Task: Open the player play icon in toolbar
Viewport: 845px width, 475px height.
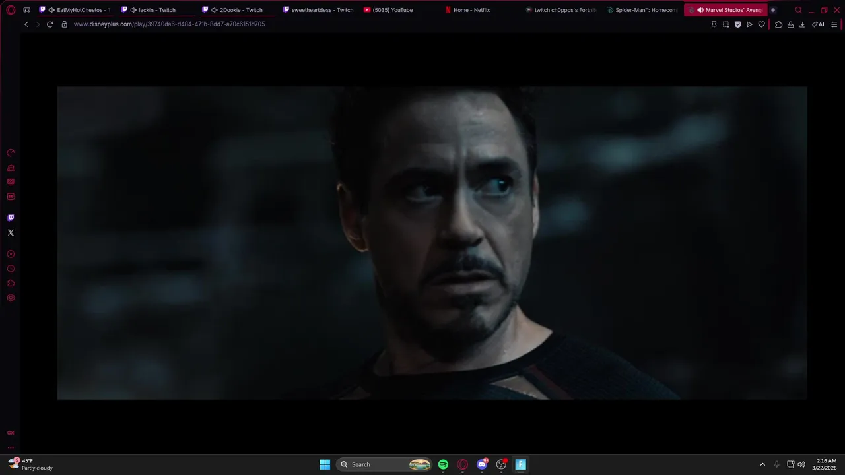Action: pos(749,24)
